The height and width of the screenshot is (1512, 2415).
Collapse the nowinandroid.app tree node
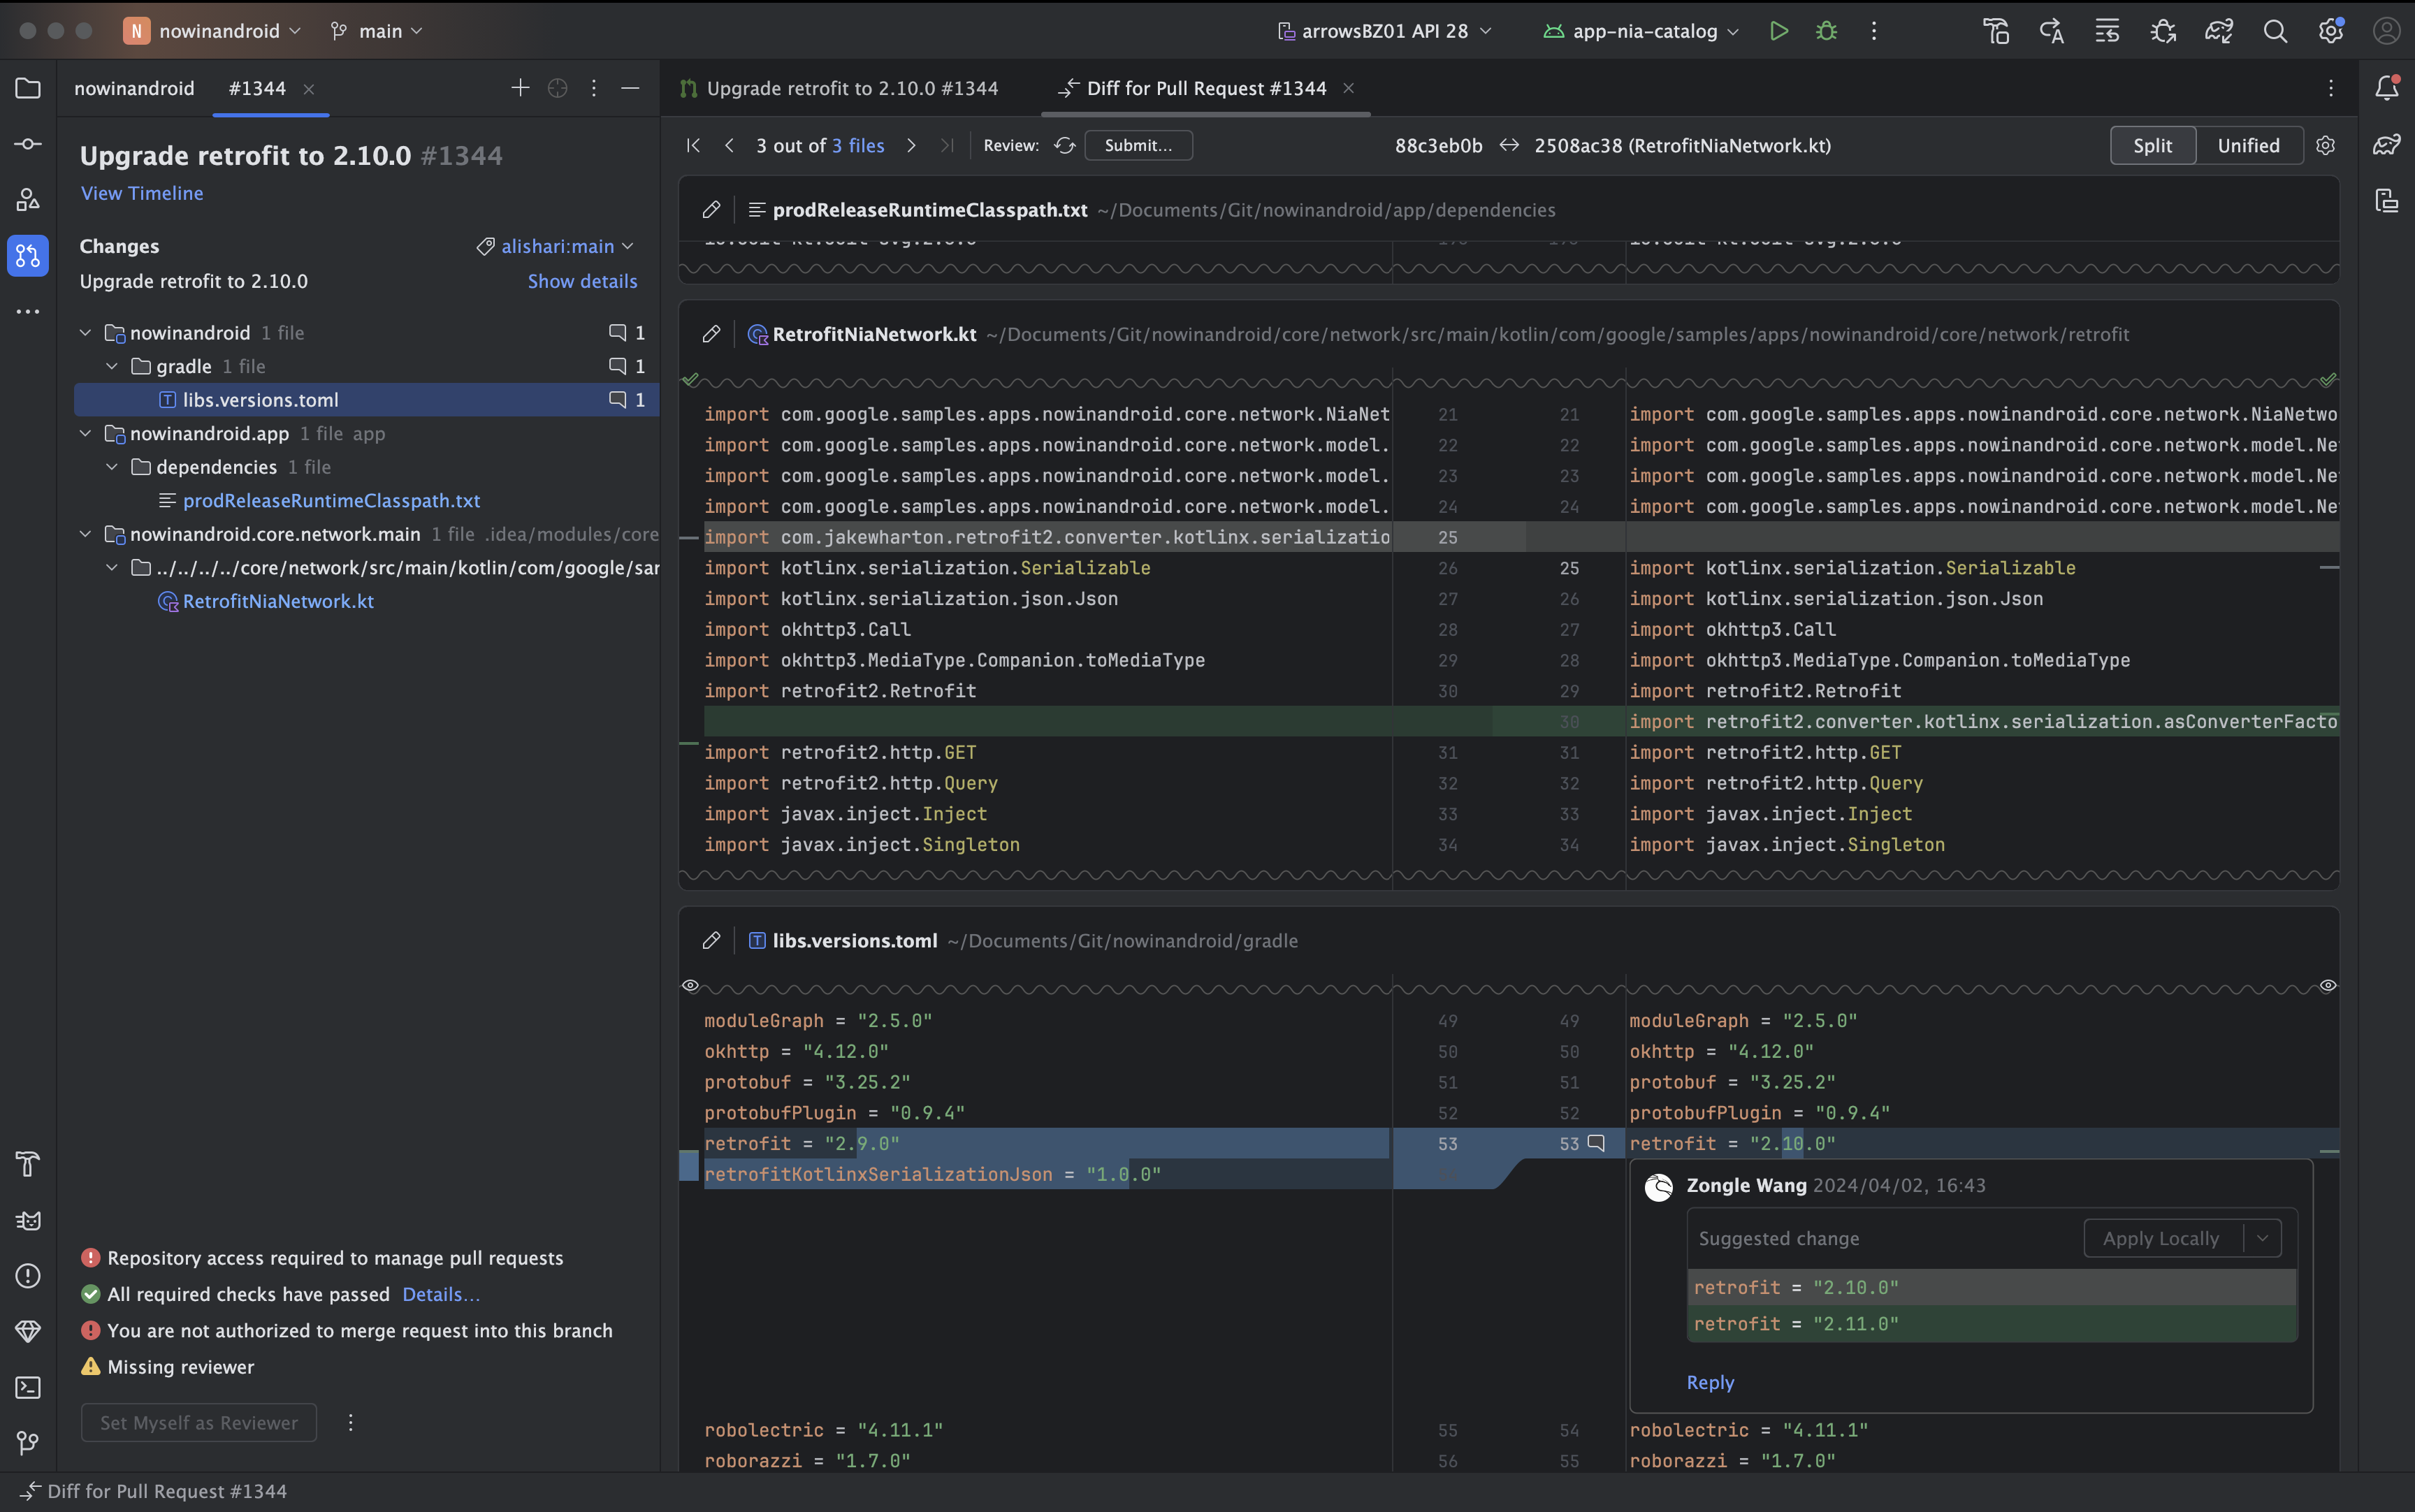(86, 434)
